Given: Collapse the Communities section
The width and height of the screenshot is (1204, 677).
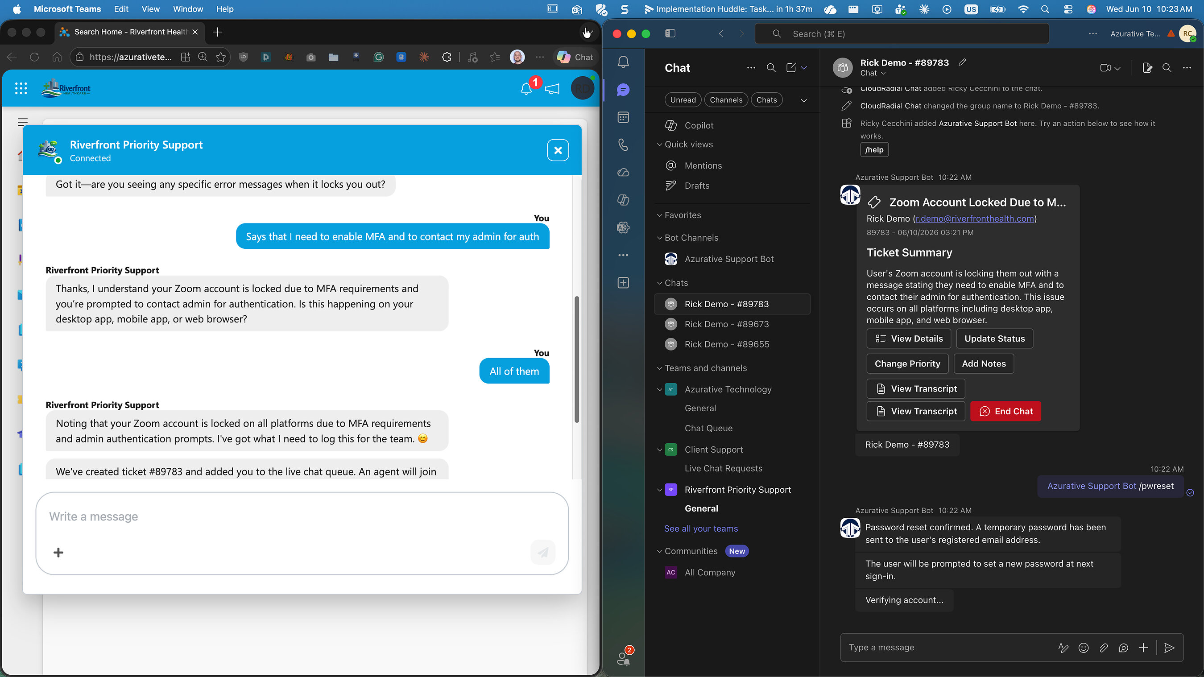Looking at the screenshot, I should click(659, 551).
